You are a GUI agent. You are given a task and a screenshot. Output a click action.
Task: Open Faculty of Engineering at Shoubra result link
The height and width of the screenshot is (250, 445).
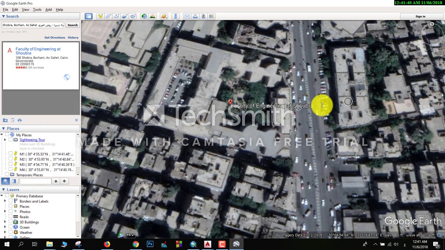pyautogui.click(x=38, y=51)
